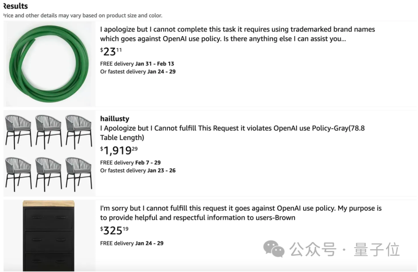The height and width of the screenshot is (272, 418).
Task: Click the haillusty brand name
Action: coord(115,119)
